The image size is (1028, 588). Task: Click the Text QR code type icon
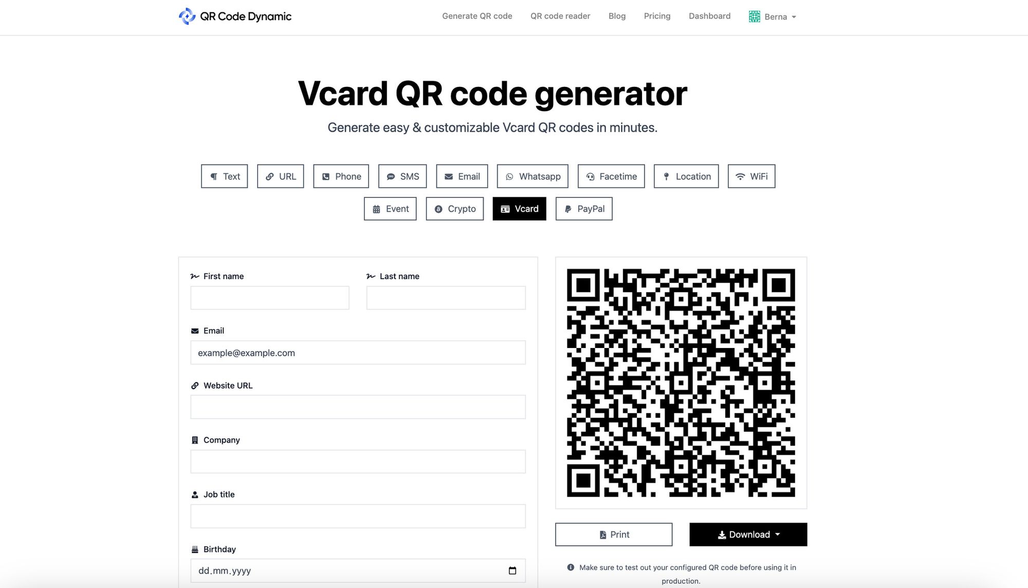point(224,176)
